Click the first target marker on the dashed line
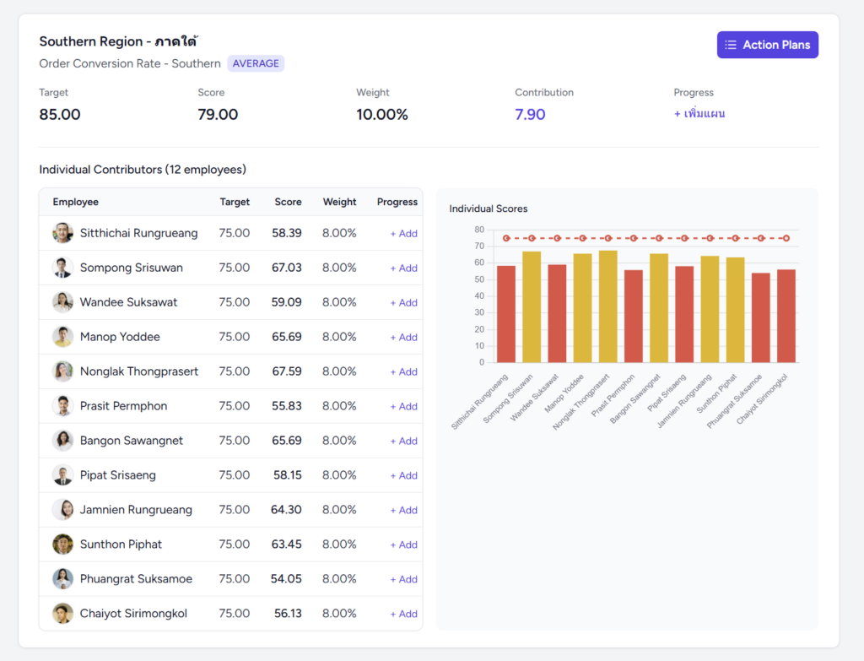Image resolution: width=864 pixels, height=661 pixels. pyautogui.click(x=506, y=238)
